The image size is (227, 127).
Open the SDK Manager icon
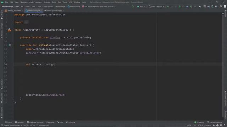216,6
